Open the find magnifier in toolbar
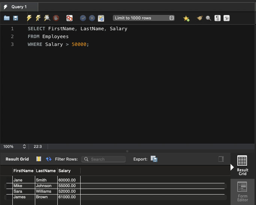Screen dimensions: 256x205 click(208, 18)
